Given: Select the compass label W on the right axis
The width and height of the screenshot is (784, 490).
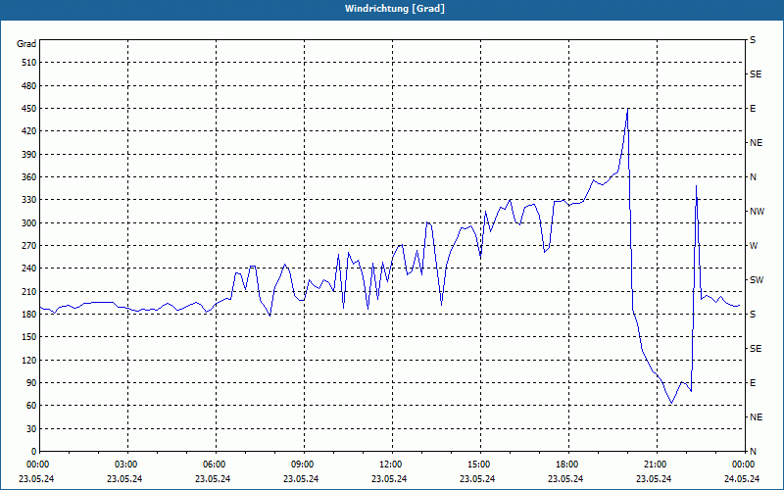Looking at the screenshot, I should (754, 246).
